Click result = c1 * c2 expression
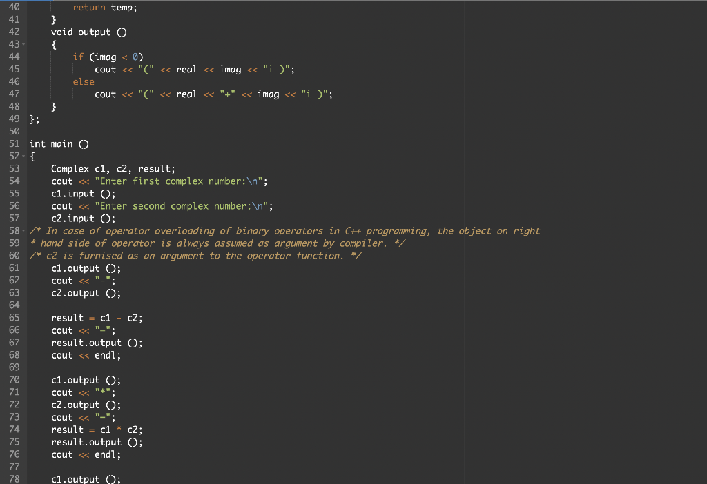This screenshot has width=707, height=484. [98, 429]
